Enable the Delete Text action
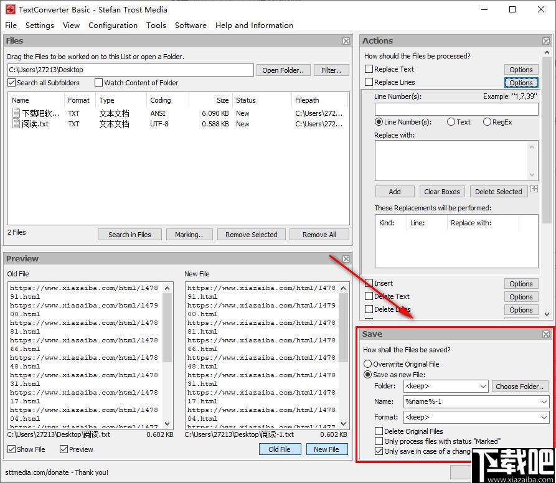This screenshot has height=483, width=556. point(369,296)
